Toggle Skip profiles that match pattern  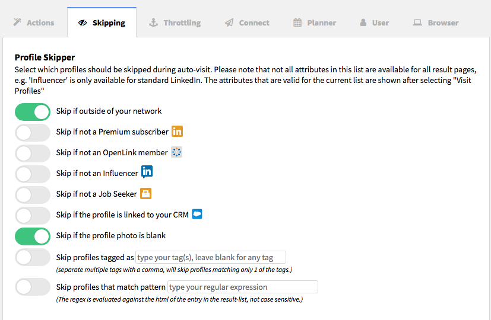pos(33,287)
